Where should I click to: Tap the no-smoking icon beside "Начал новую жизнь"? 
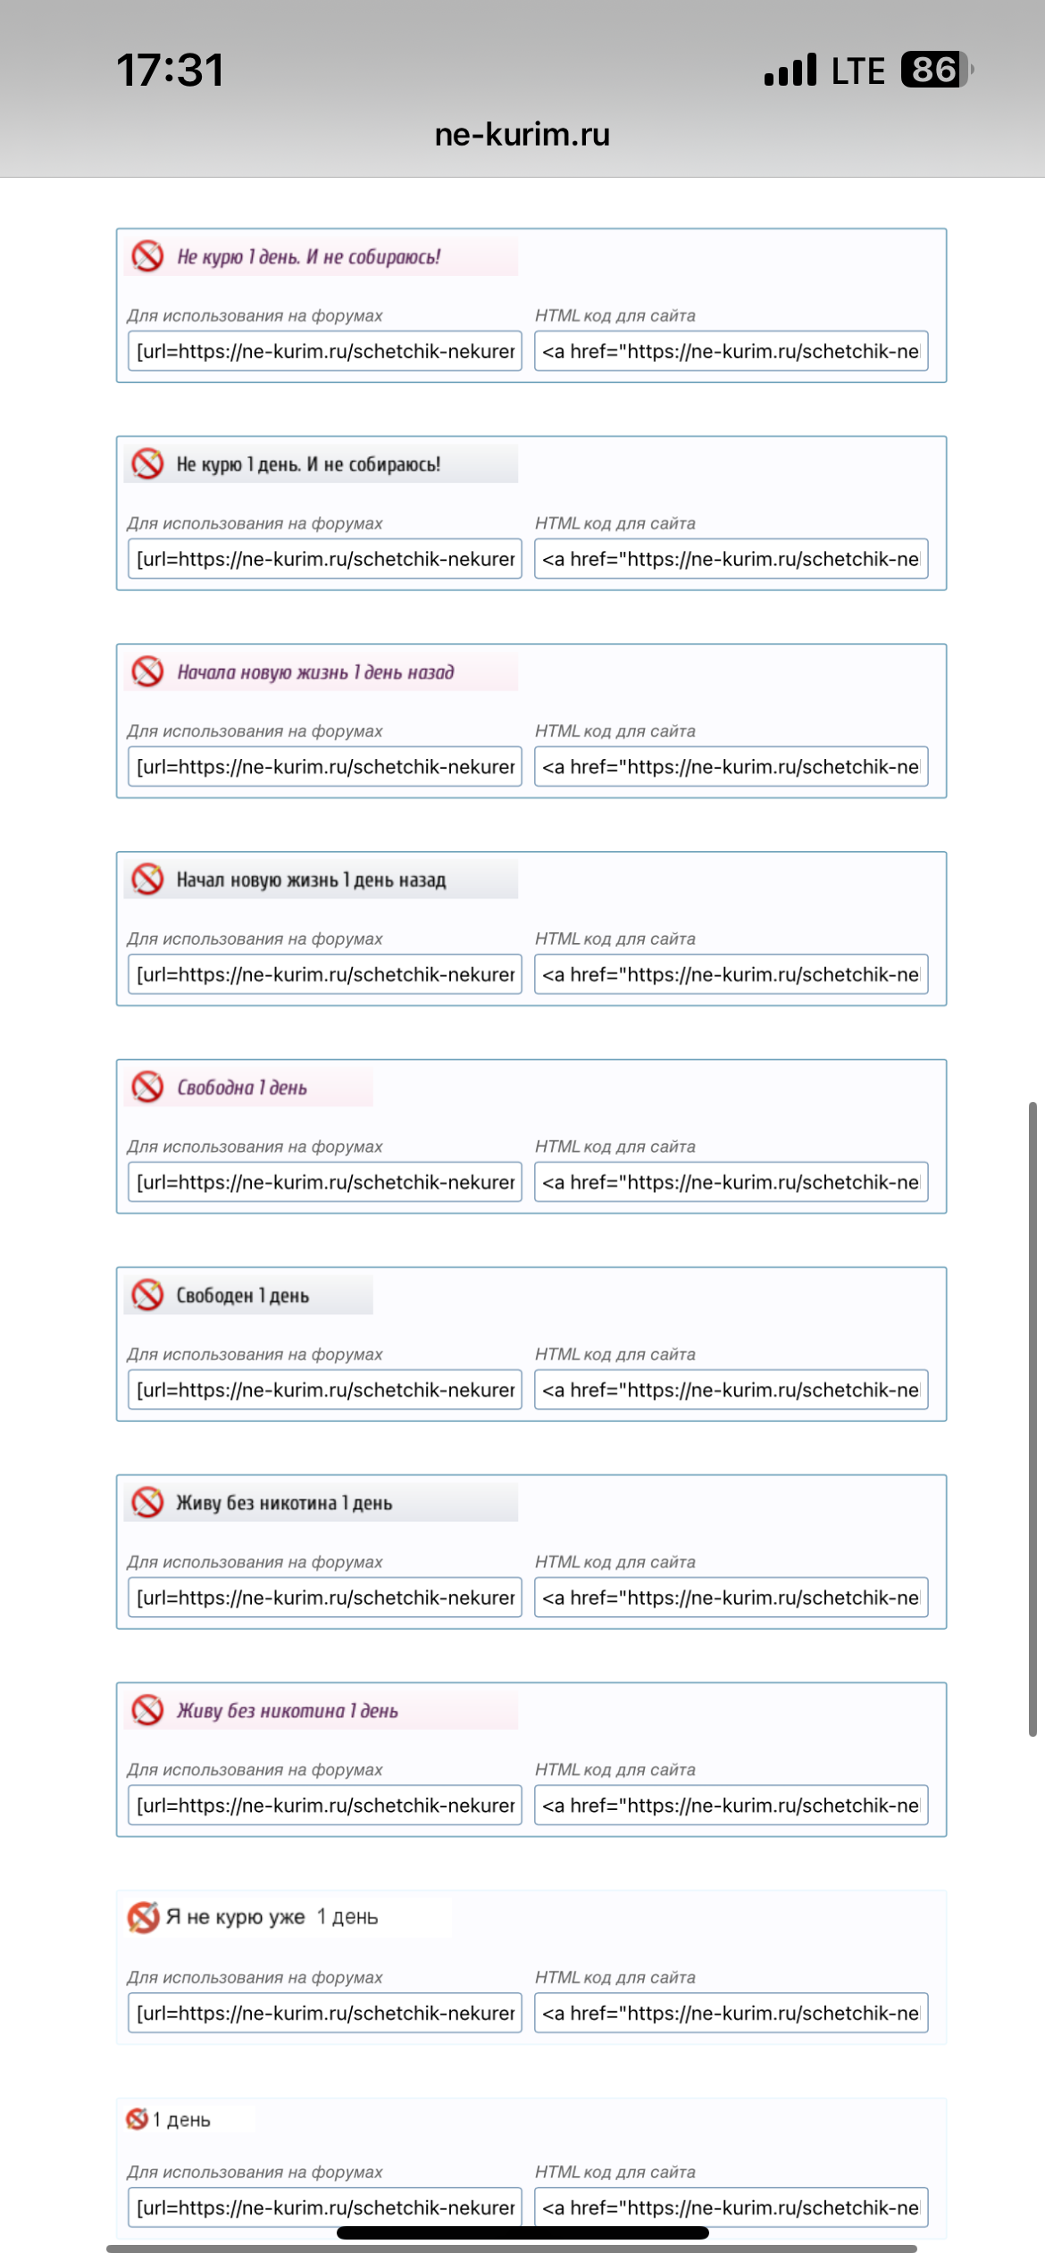pos(147,880)
